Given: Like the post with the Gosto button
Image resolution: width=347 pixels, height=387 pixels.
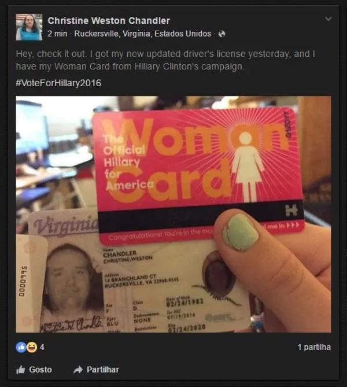Looking at the screenshot, I should click(34, 370).
